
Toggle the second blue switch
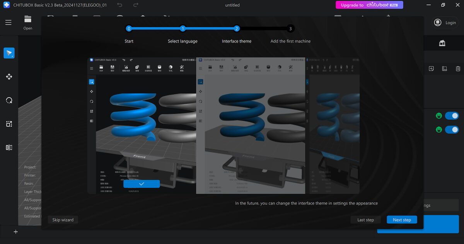[452, 130]
